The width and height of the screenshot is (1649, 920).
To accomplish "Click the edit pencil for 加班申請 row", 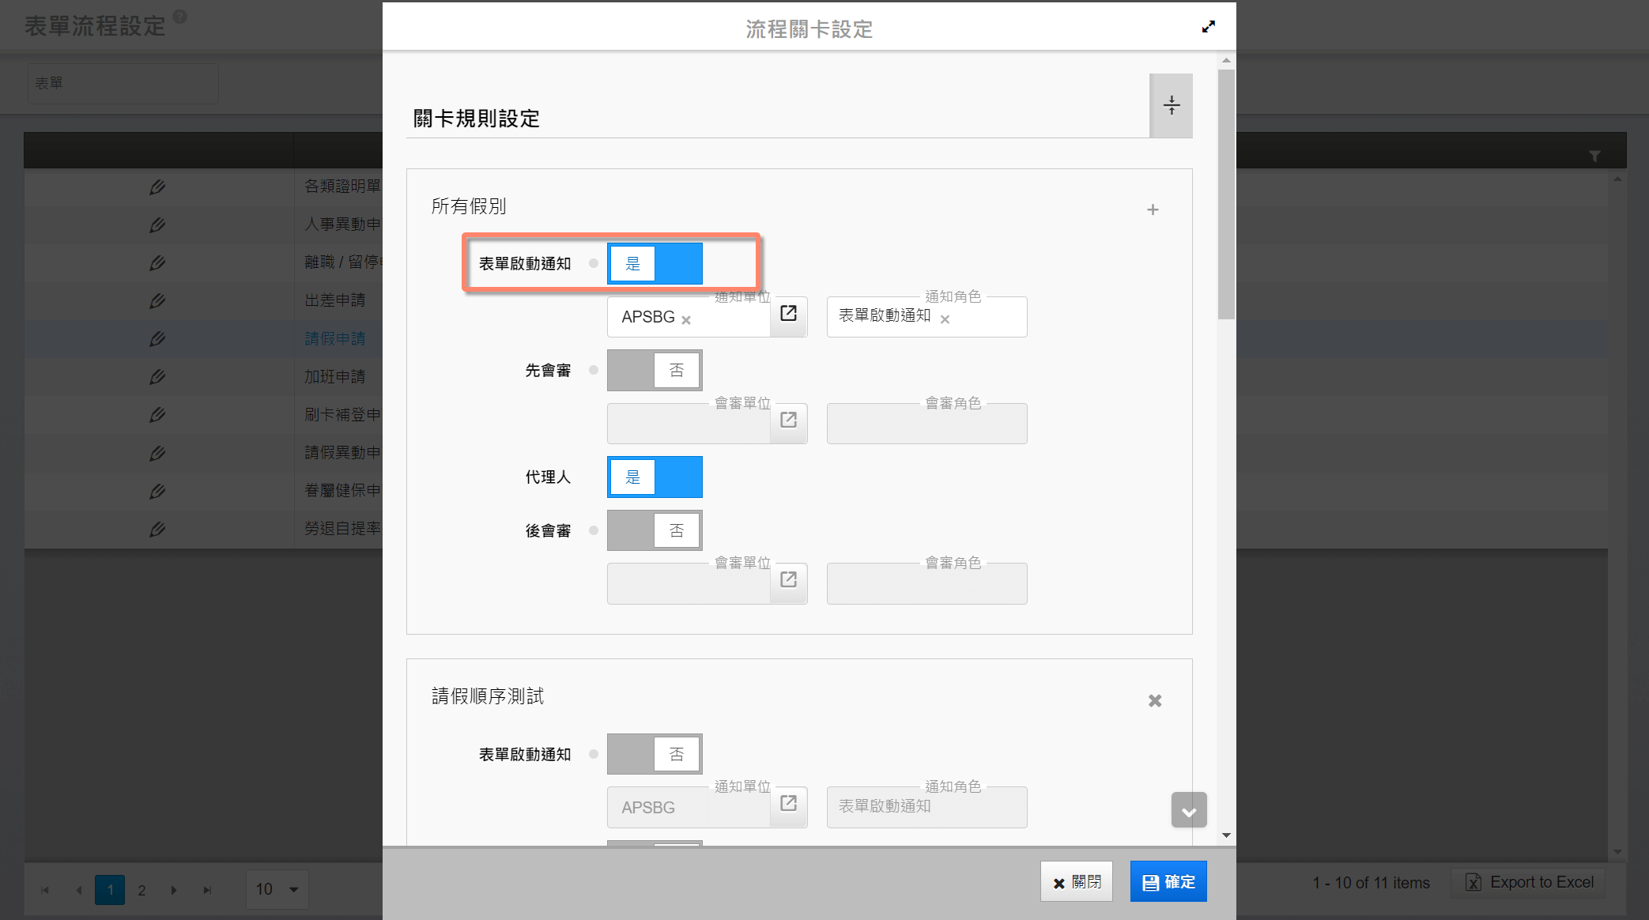I will click(x=157, y=377).
